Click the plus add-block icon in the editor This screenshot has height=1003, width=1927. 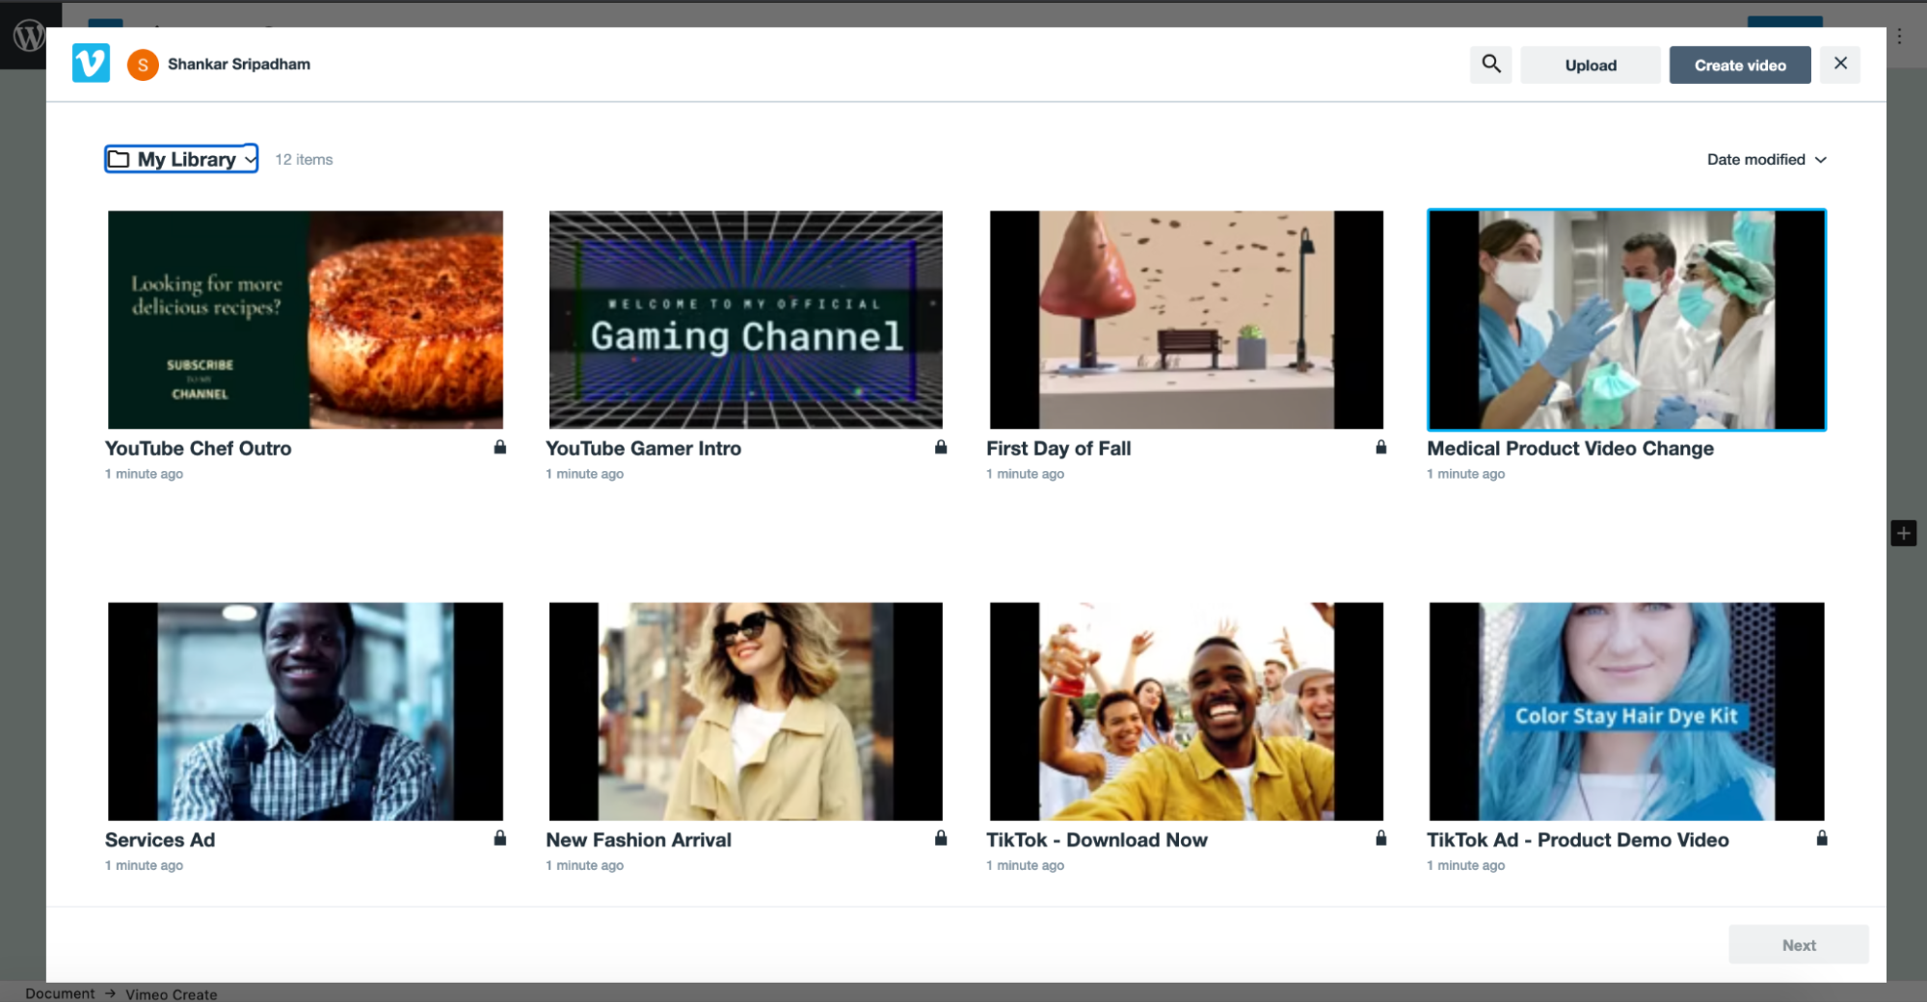pyautogui.click(x=1903, y=533)
